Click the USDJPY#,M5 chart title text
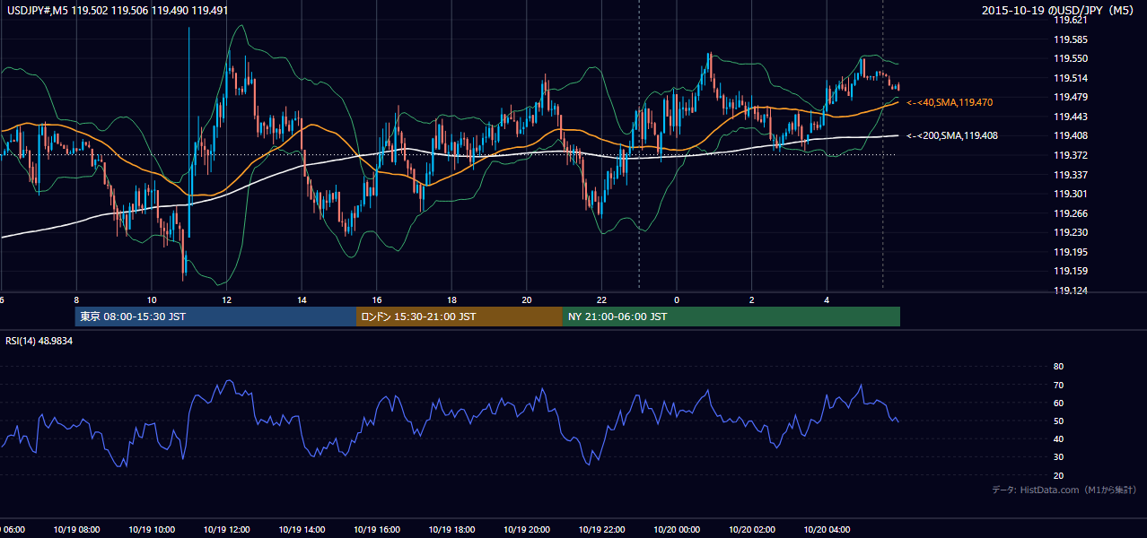The image size is (1147, 538). [118, 11]
